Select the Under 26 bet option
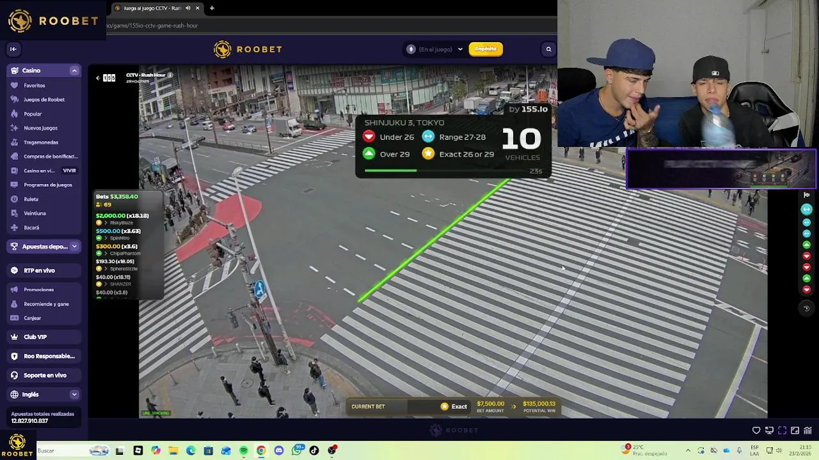 click(x=388, y=137)
